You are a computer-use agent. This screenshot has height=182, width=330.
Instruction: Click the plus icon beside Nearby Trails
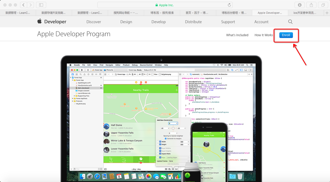tap(176, 90)
